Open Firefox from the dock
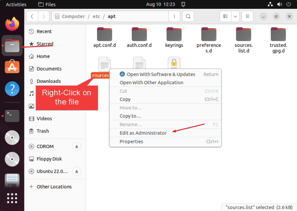The height and width of the screenshot is (211, 297). point(12,24)
